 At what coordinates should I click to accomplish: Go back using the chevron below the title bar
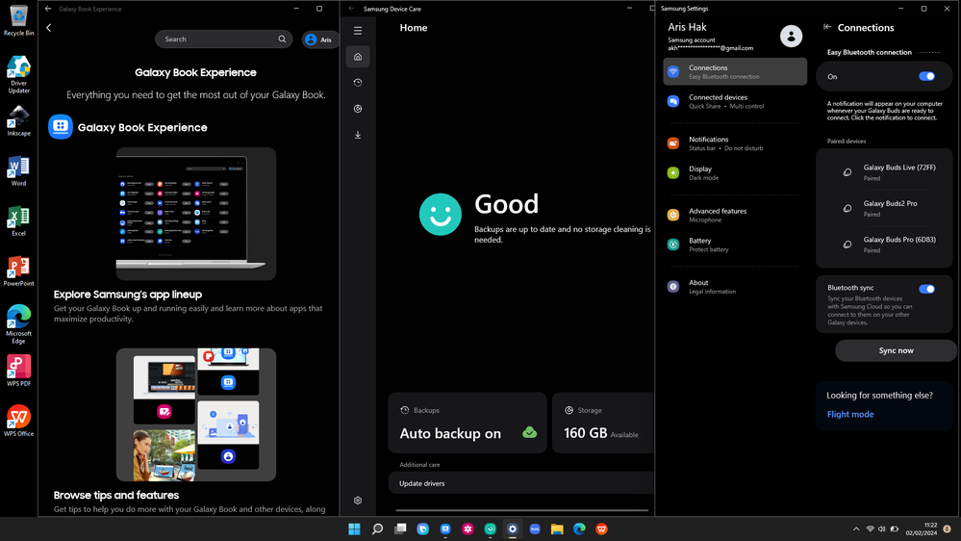(x=49, y=28)
